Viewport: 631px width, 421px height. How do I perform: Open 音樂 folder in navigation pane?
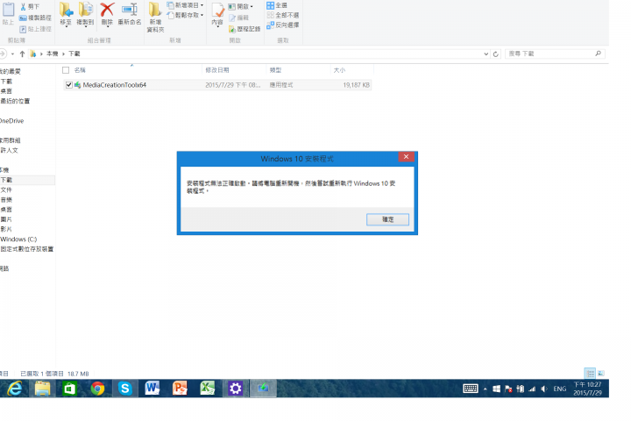(6, 200)
